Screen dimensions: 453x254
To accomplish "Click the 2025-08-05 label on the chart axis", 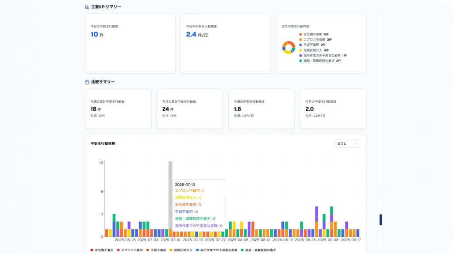I will coord(238,240).
